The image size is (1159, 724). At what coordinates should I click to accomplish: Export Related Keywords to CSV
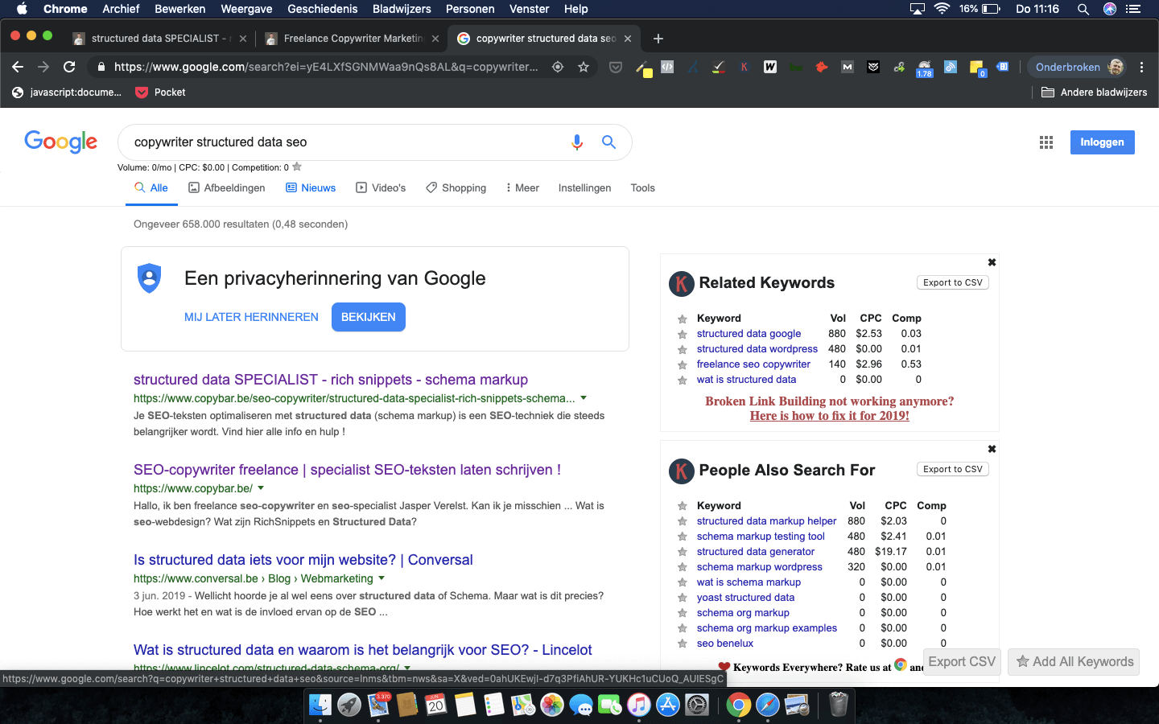point(952,282)
